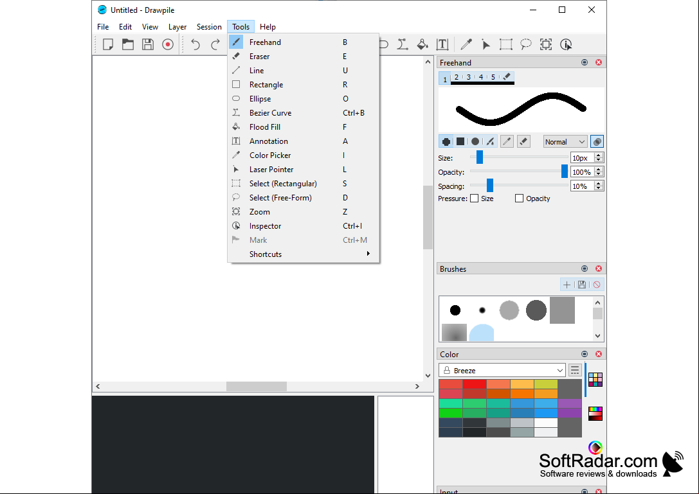Float the Freehand dock panel

585,62
